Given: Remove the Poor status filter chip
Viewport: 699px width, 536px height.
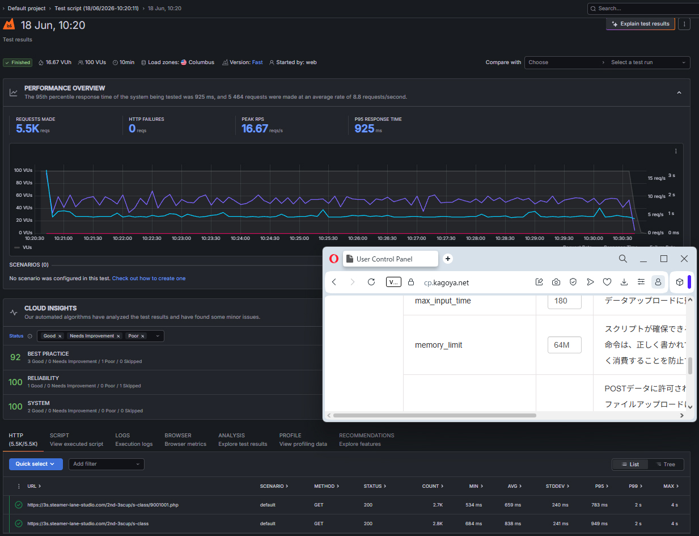Looking at the screenshot, I should click(x=142, y=336).
